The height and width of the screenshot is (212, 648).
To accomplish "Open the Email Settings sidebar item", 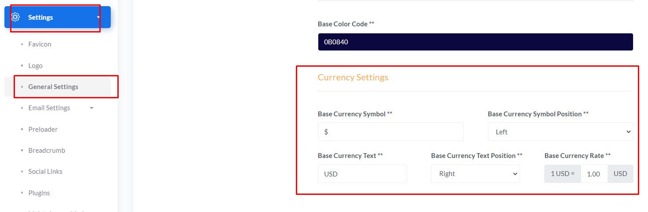I will tap(49, 108).
